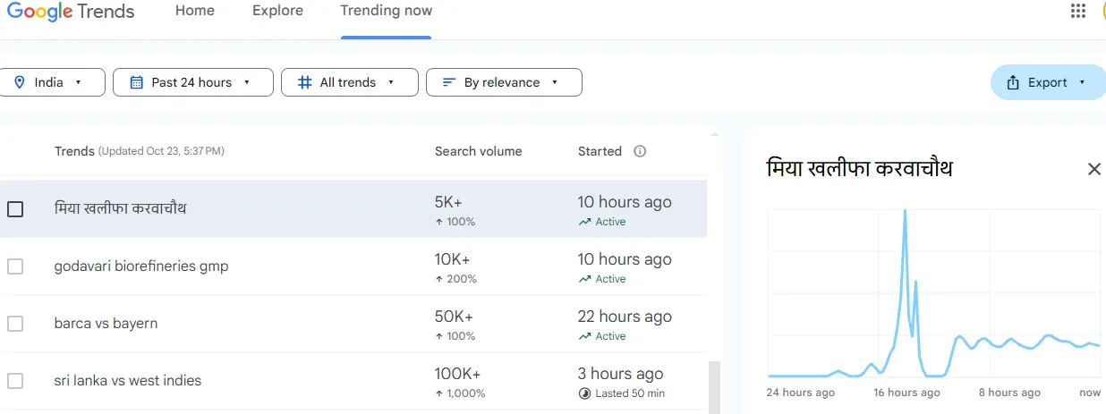Tick the checkbox for मिया खलीफा करवाचौथ
Image resolution: width=1106 pixels, height=414 pixels.
pos(15,209)
